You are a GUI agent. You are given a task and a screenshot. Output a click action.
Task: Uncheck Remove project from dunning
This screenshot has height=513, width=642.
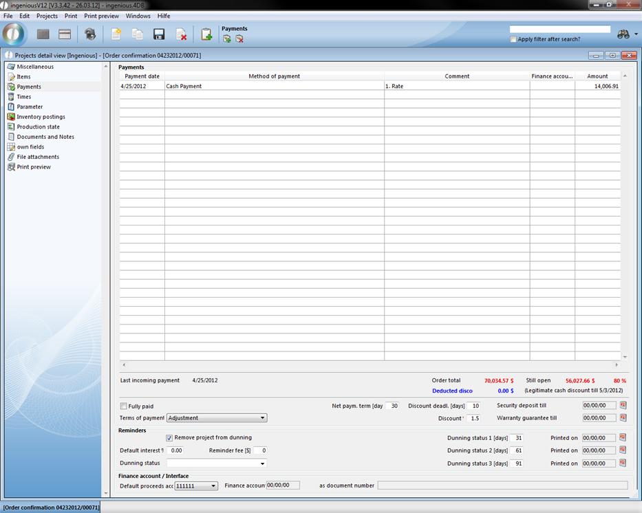(169, 437)
